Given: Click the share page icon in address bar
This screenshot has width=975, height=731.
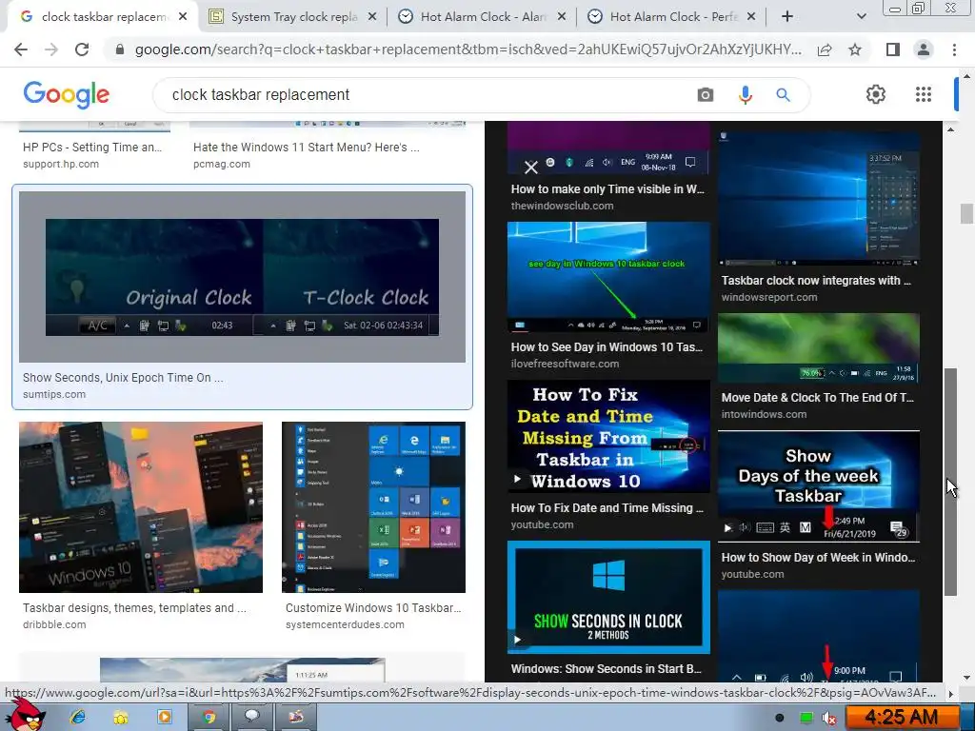Looking at the screenshot, I should click(x=825, y=49).
